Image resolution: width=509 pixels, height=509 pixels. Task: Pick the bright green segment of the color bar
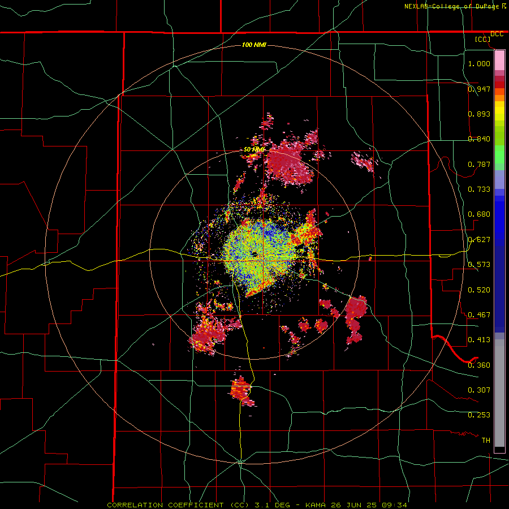pos(499,154)
